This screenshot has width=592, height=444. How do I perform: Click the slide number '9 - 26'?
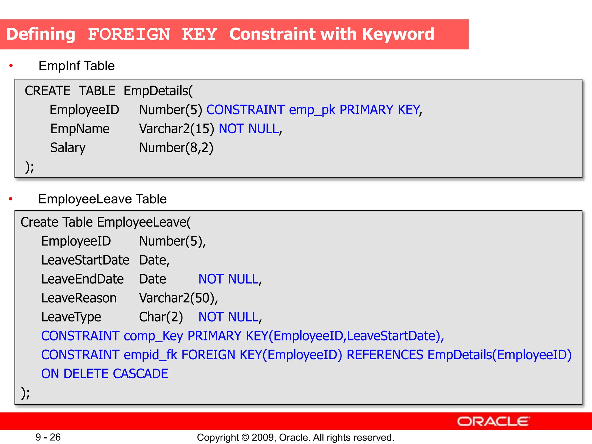point(48,437)
